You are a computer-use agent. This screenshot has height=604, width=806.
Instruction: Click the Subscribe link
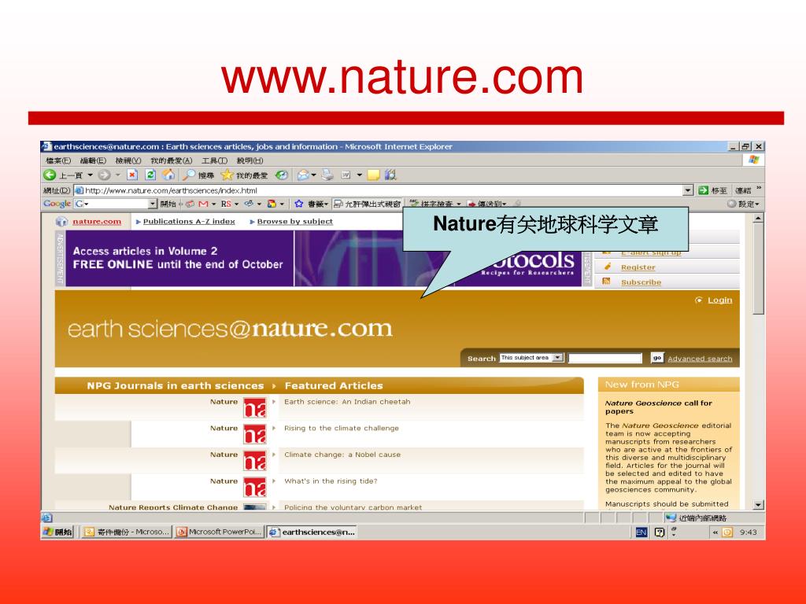[x=641, y=282]
